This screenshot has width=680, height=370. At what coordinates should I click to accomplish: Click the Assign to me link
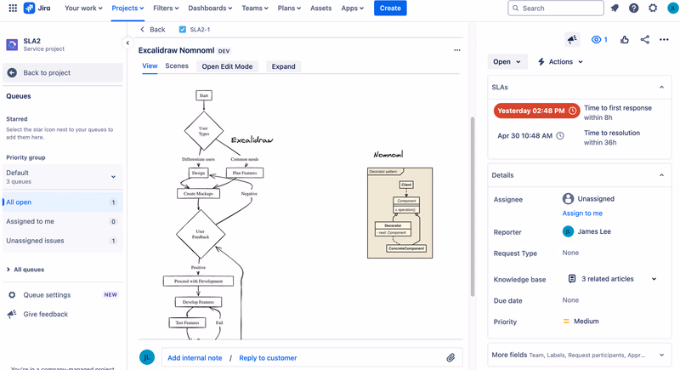tap(582, 213)
